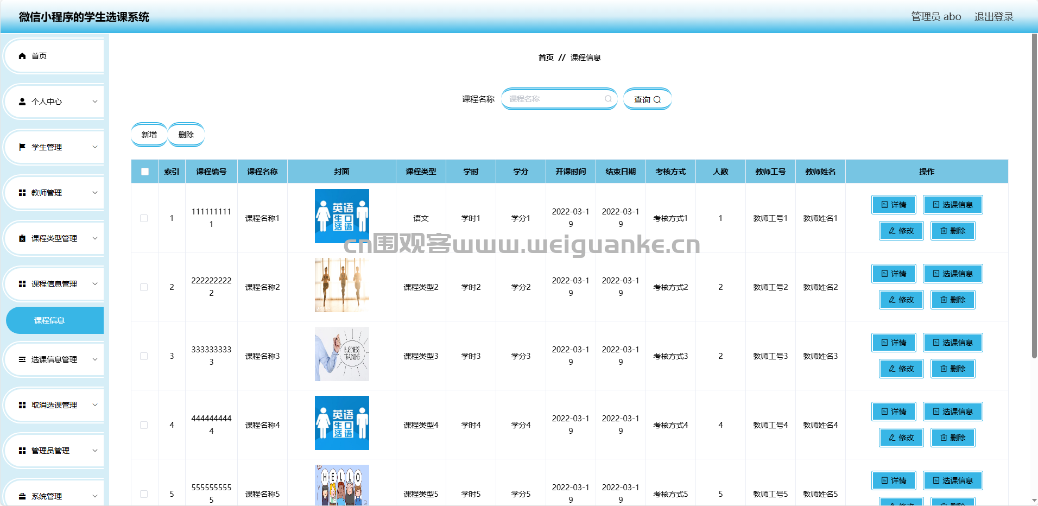Check the row checkbox for 课程名称2
The image size is (1038, 506).
[144, 287]
